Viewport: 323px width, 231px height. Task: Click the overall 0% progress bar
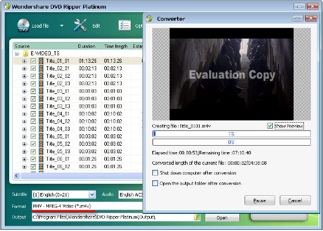click(x=231, y=142)
